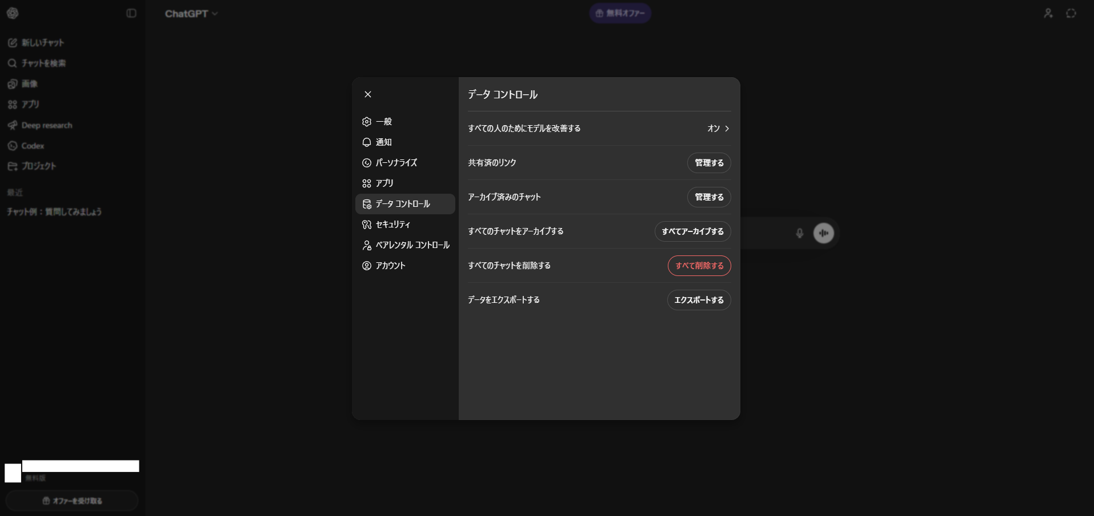Open ペアレンタル コントロール settings
Screen dimensions: 1094x516
(x=412, y=245)
